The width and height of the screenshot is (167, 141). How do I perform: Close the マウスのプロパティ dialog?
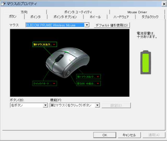[164, 4]
